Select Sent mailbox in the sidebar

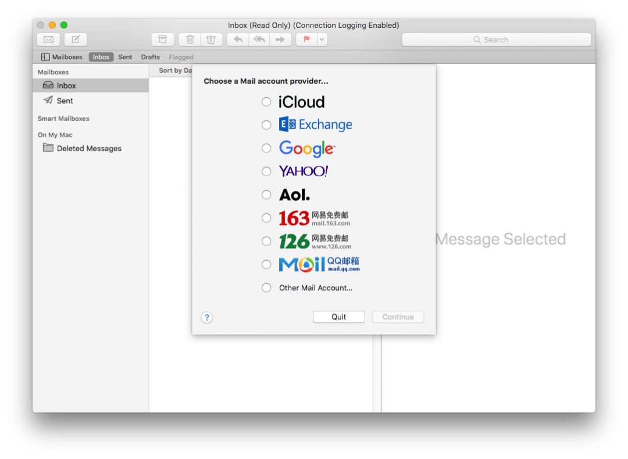pyautogui.click(x=91, y=101)
